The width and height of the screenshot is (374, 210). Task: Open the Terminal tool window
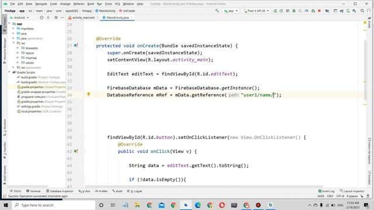[x=33, y=191]
